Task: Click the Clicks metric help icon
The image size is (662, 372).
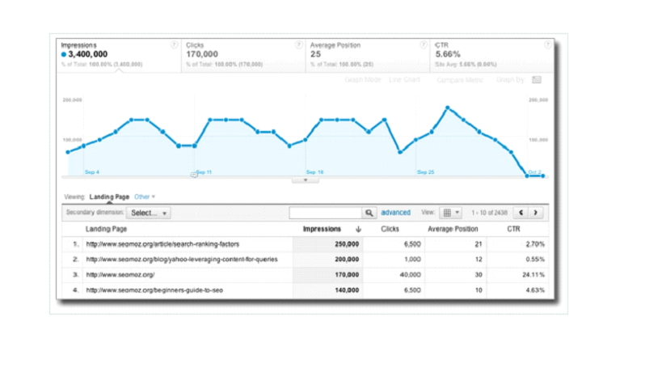Action: point(298,44)
